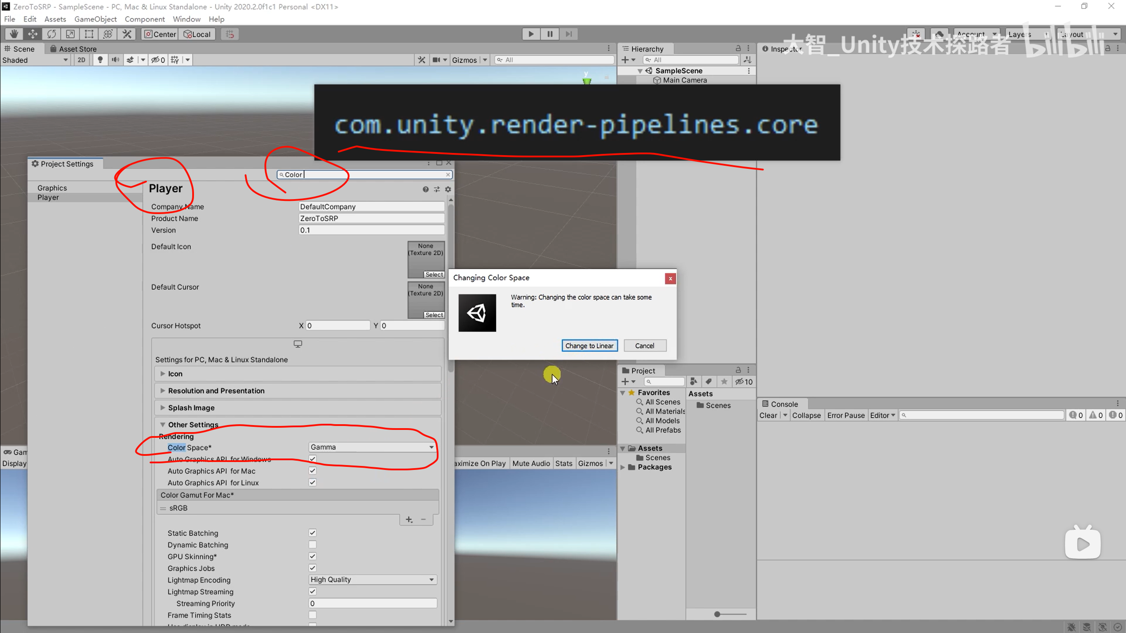
Task: Select Player in Project Settings list
Action: (x=48, y=197)
